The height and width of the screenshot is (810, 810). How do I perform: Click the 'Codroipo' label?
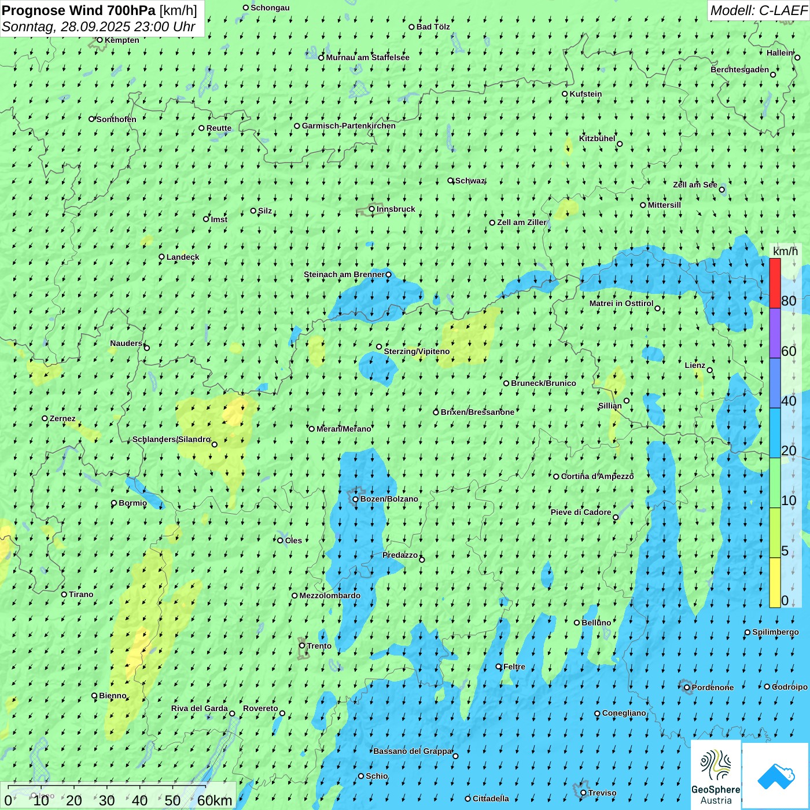pyautogui.click(x=790, y=687)
